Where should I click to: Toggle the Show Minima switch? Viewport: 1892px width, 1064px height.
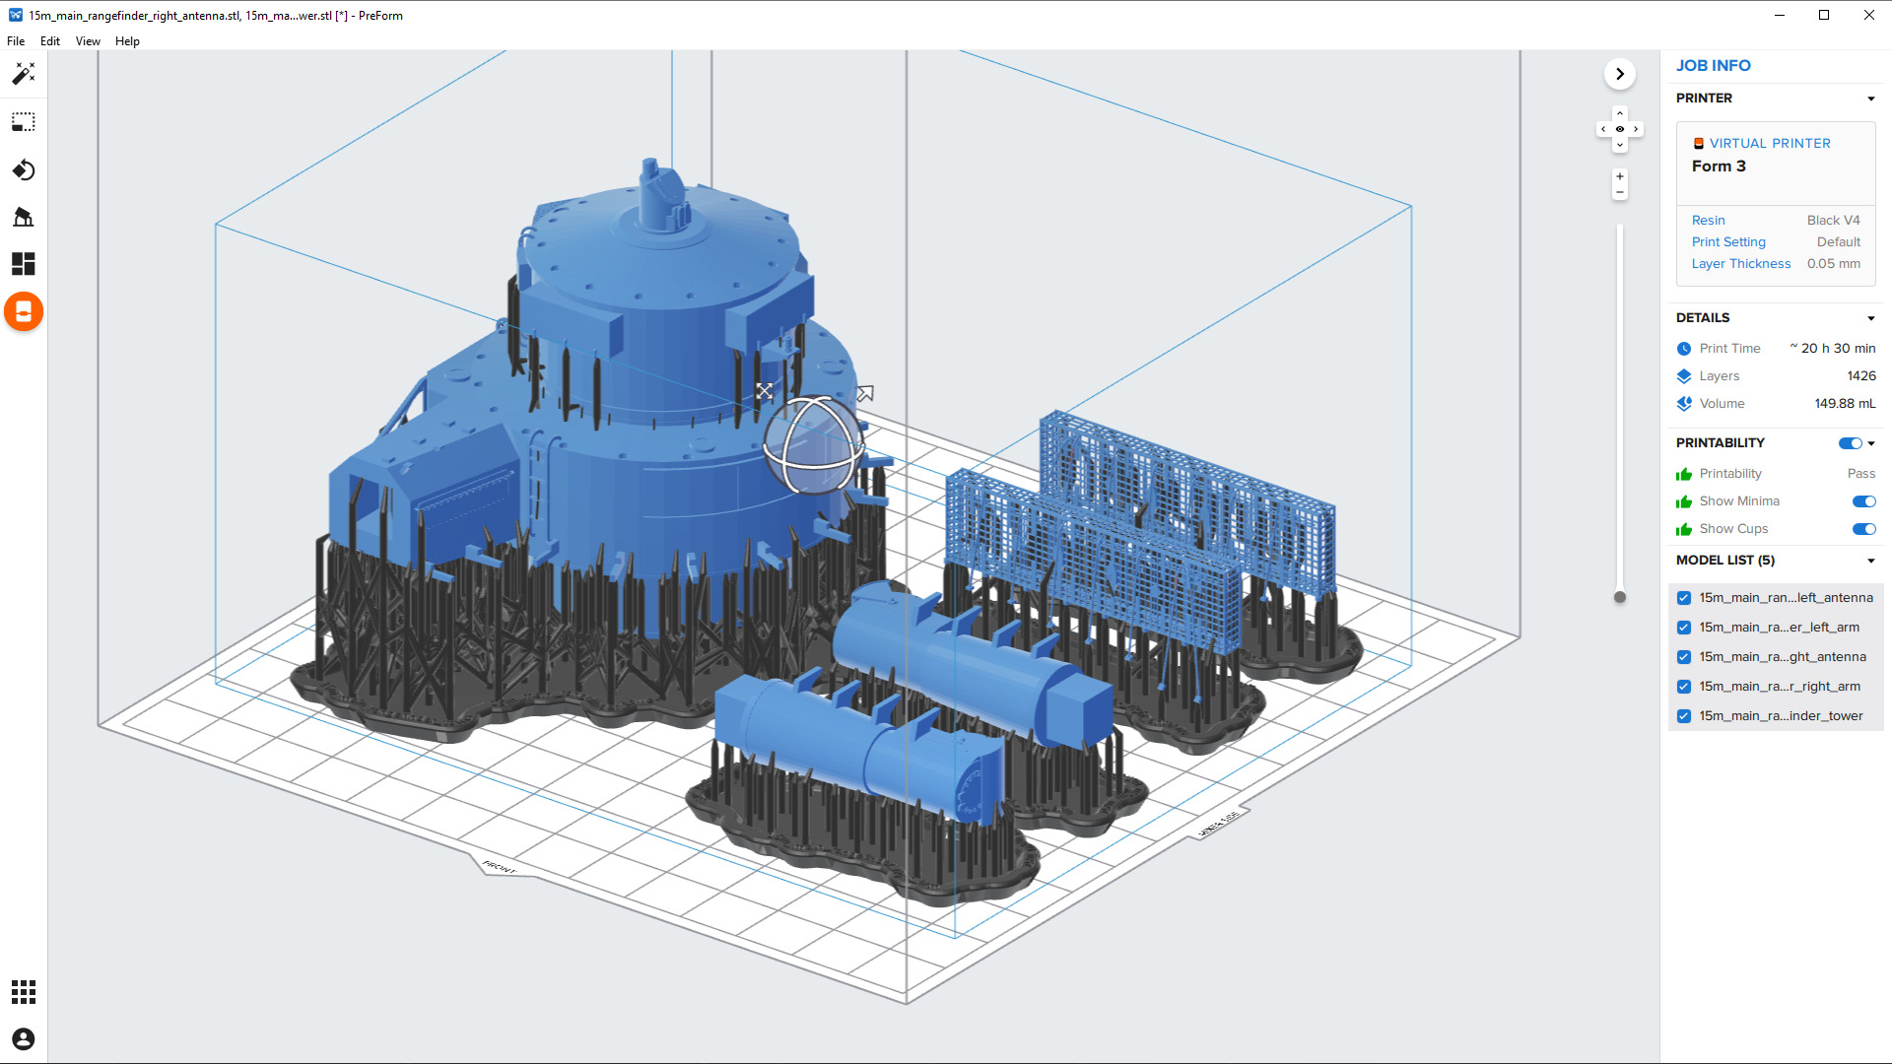pos(1863,501)
